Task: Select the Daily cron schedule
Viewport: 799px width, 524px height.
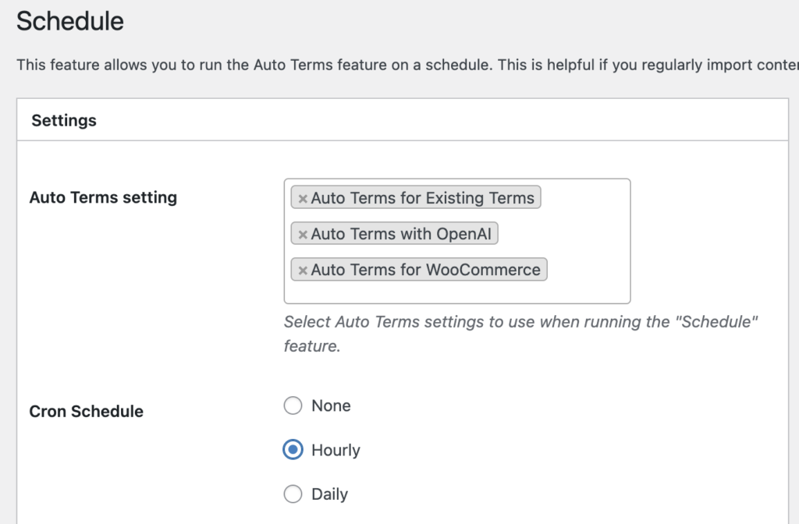Action: pos(293,494)
